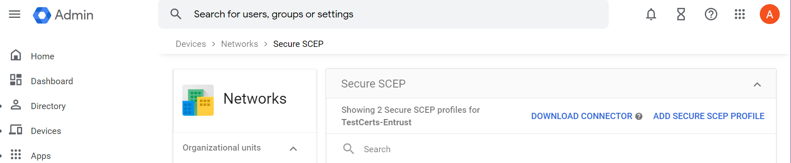Expand the Directory sidebar item
Viewport: 791px width, 163px height.
pos(1,106)
